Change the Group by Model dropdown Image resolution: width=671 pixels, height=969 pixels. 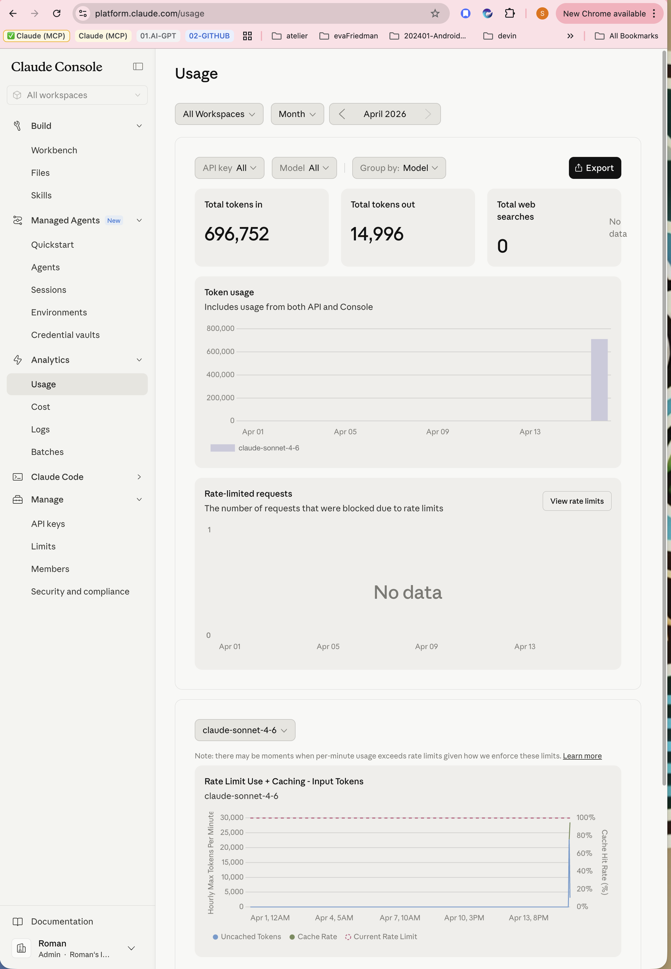click(x=399, y=168)
